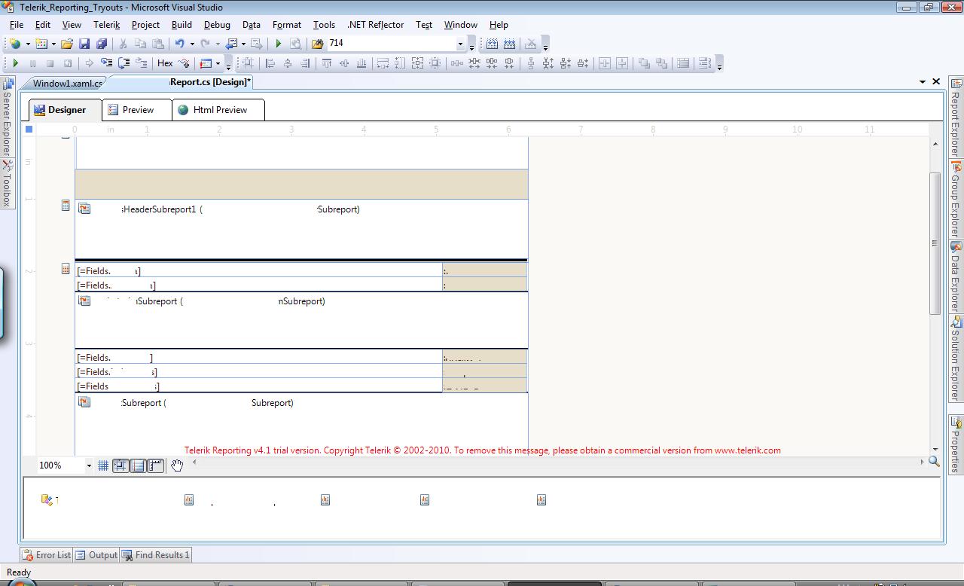Open debug toolbar options arrow next to Hex group
The width and height of the screenshot is (964, 586).
228,66
